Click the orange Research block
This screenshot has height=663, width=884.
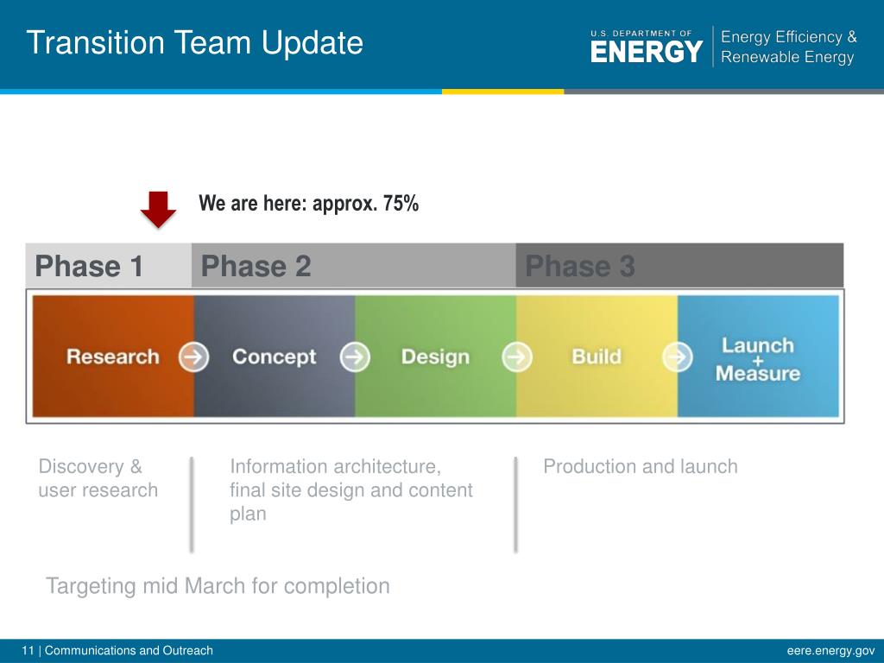[x=113, y=357]
